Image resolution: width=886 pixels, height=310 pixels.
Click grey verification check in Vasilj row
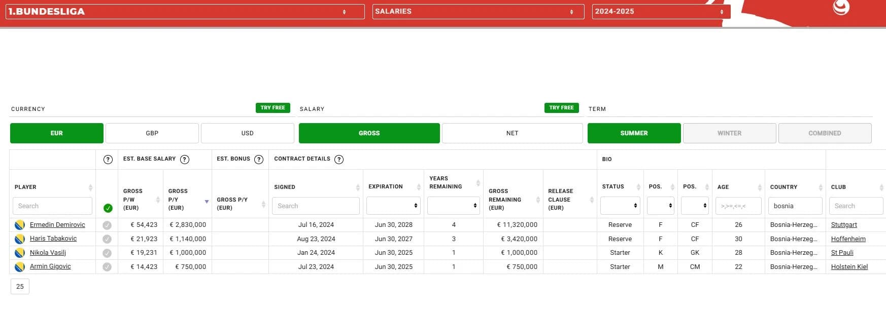tap(107, 253)
